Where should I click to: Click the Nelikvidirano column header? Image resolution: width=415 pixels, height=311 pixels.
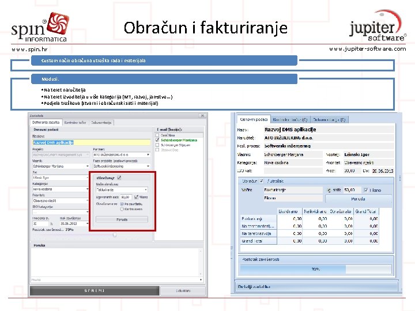pyautogui.click(x=315, y=211)
